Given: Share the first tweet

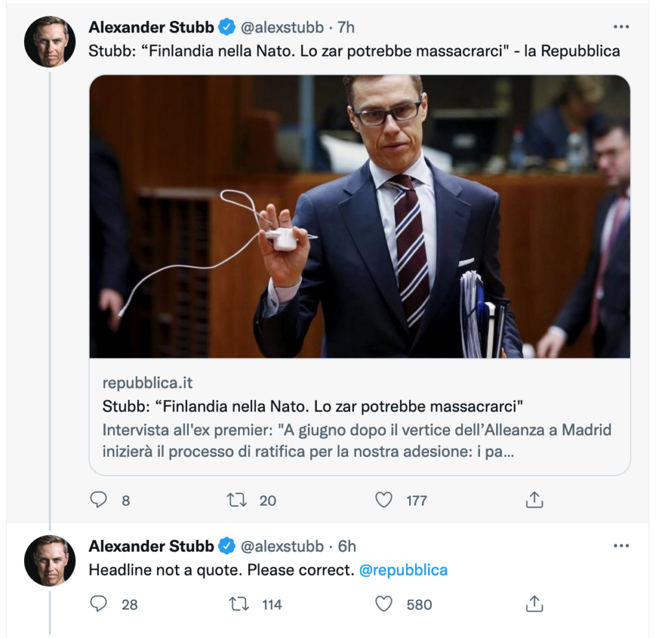Looking at the screenshot, I should tap(533, 500).
